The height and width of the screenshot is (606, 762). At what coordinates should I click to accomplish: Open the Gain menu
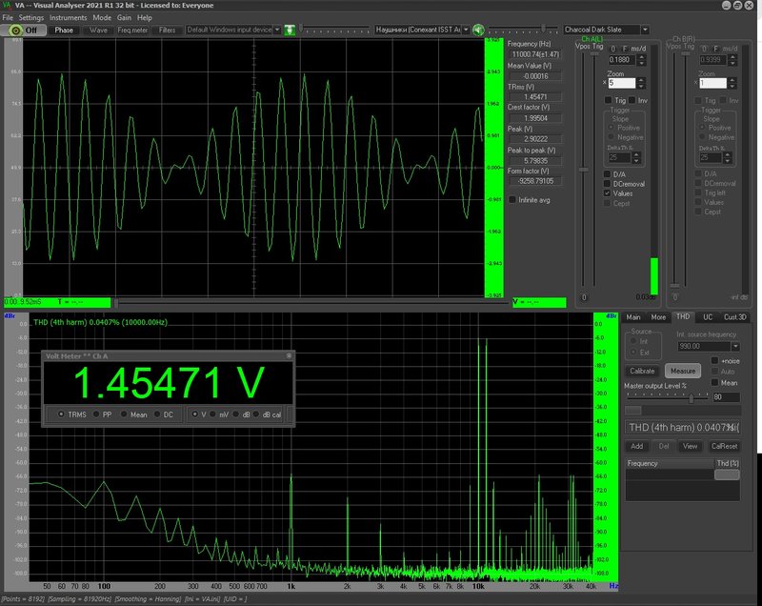pyautogui.click(x=124, y=17)
